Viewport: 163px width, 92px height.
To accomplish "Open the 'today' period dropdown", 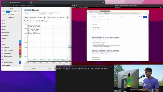I will tap(32, 14).
